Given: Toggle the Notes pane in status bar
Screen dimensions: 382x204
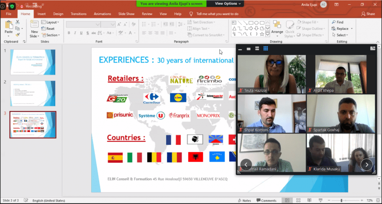Looking at the screenshot, I should click(244, 200).
